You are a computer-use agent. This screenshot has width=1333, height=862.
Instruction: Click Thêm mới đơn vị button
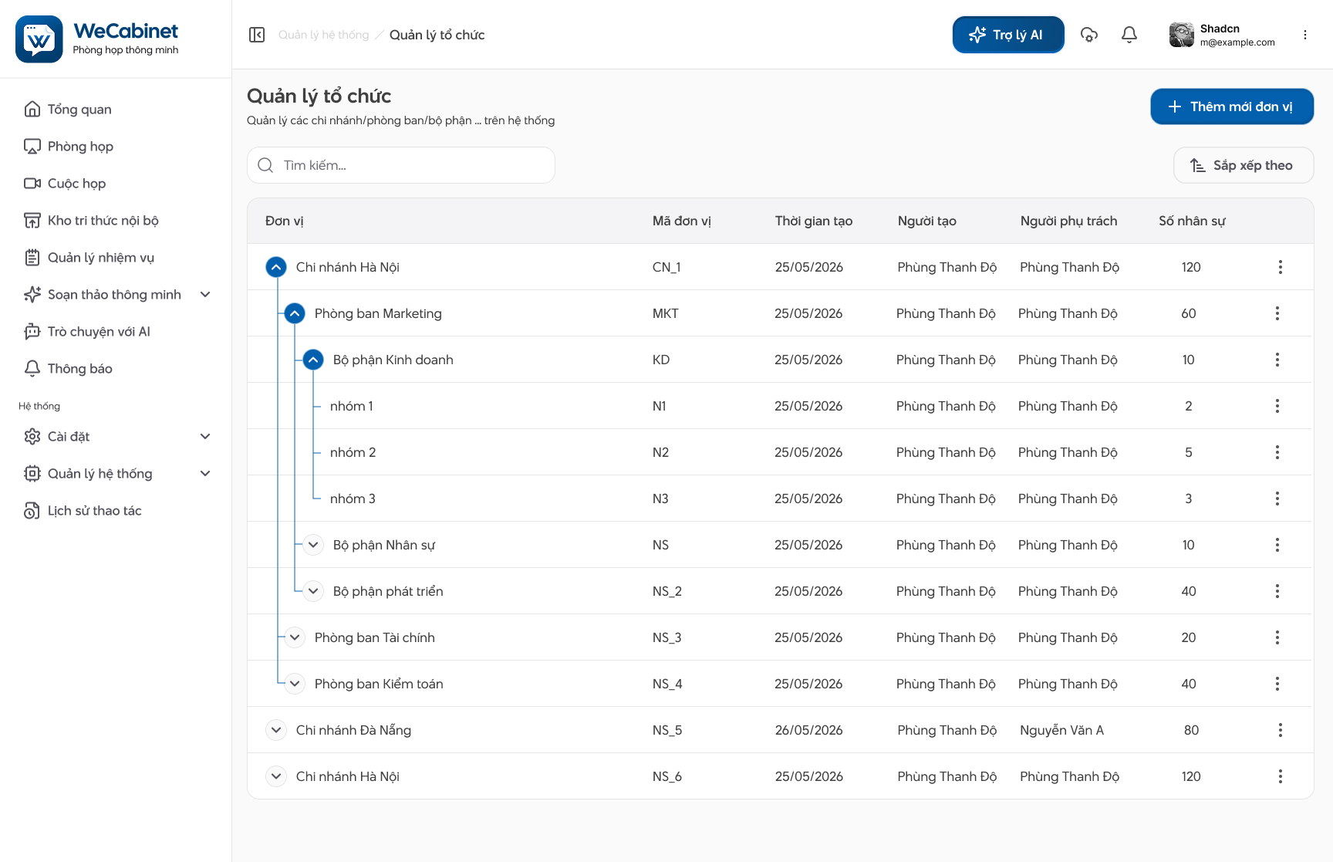point(1232,106)
